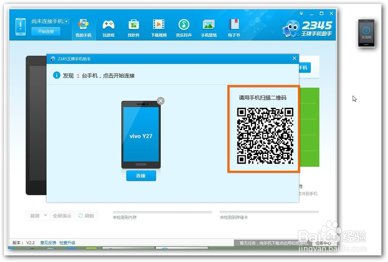The image size is (388, 262).
Task: Click the 全屏演示 button
Action: [62, 216]
